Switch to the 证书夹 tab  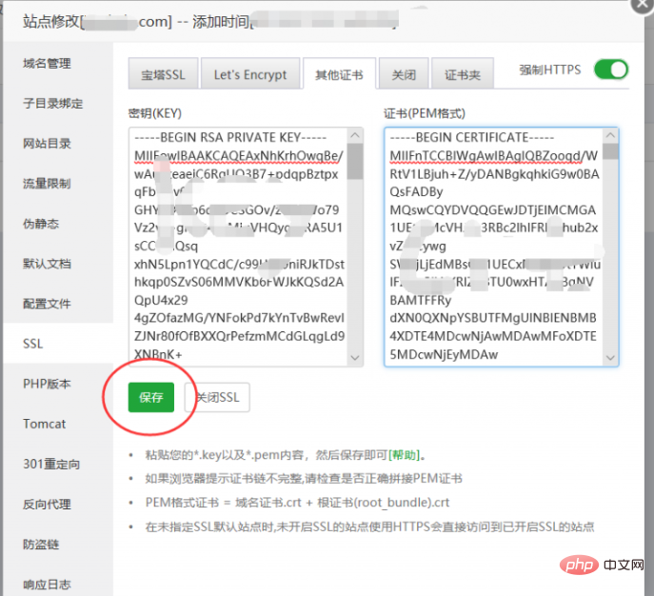(463, 74)
